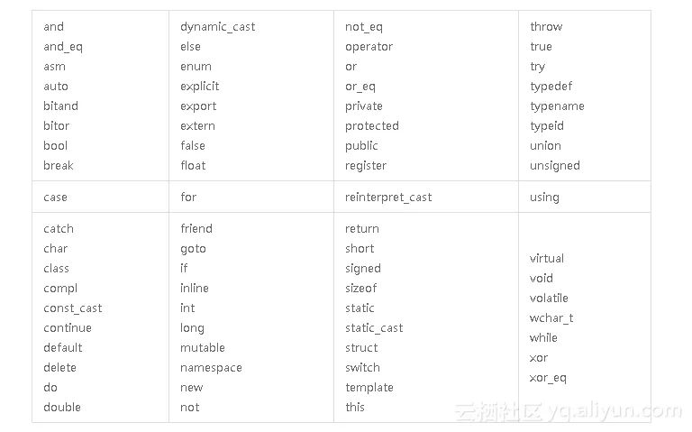This screenshot has height=432, width=692.
Task: Click the "for" keyword text
Action: coord(188,198)
